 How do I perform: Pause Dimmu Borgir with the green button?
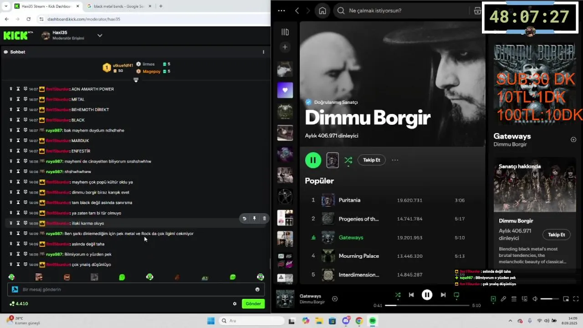313,160
